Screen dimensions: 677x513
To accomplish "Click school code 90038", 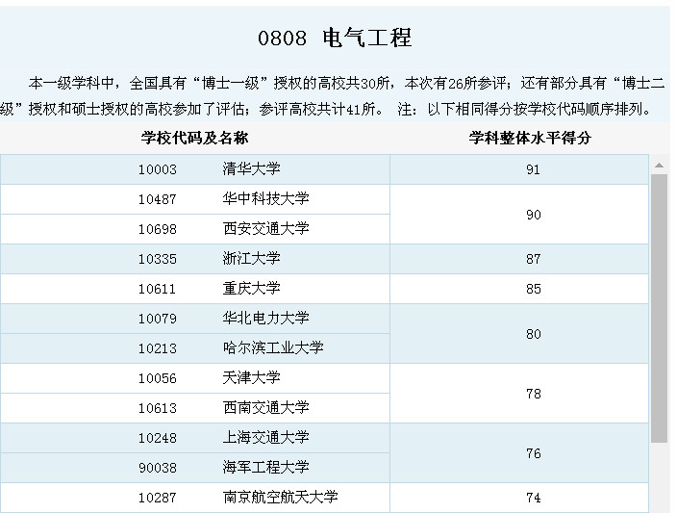I will click(x=157, y=468).
